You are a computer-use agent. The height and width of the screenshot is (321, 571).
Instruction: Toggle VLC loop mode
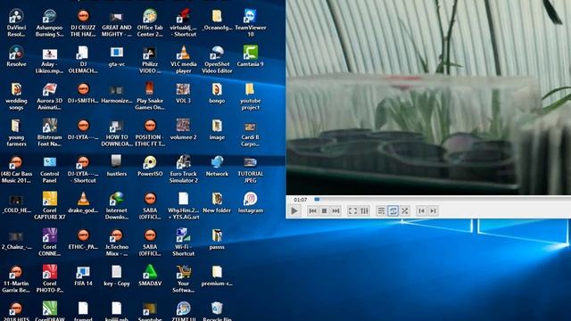tap(393, 210)
